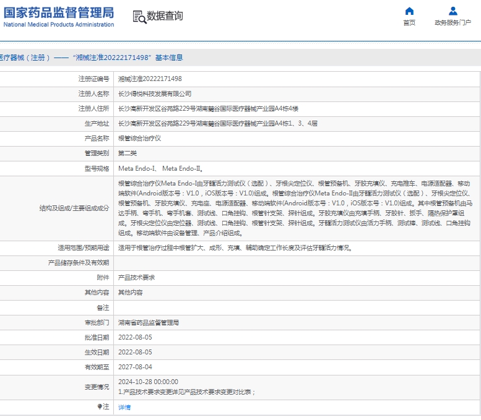Open the 详情 link at bottom
The image size is (481, 420).
124,407
